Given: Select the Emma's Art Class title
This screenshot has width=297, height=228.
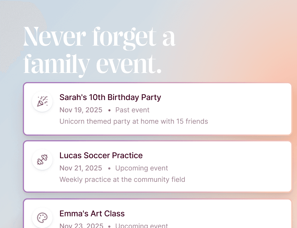Looking at the screenshot, I should (x=92, y=214).
